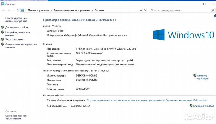
Task: Open Панель управления — домашняя страница
Action: [x=17, y=20]
